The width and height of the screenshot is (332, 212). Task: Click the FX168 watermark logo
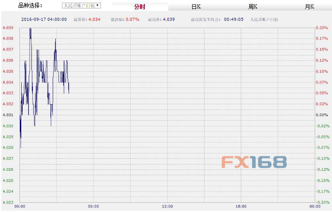[x=254, y=162]
